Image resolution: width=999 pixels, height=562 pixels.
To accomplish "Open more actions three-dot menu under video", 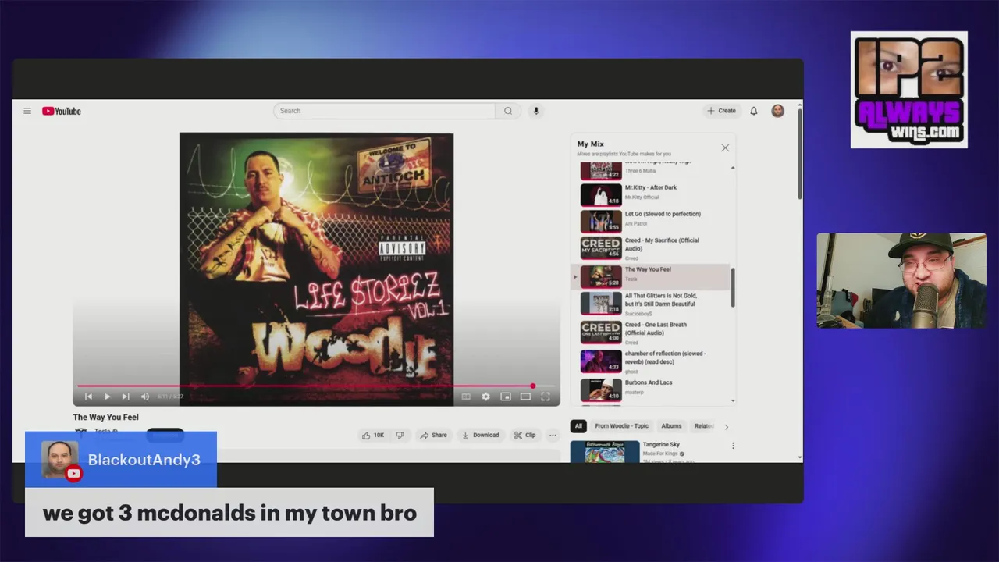I will pos(553,435).
